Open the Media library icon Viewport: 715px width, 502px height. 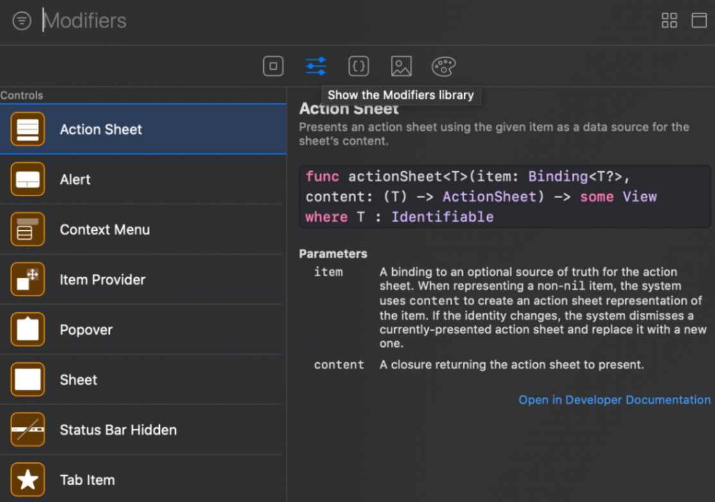point(401,66)
